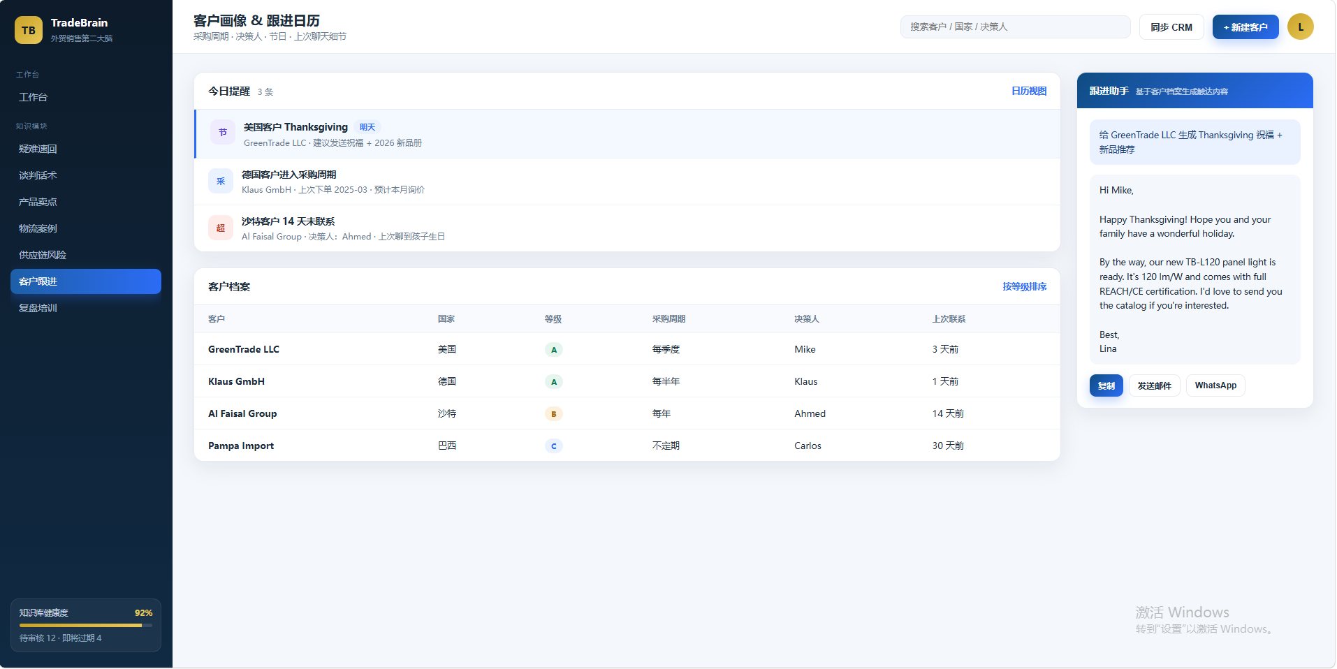Click the 搜索客户 search field
This screenshot has height=669, width=1337.
(1016, 27)
